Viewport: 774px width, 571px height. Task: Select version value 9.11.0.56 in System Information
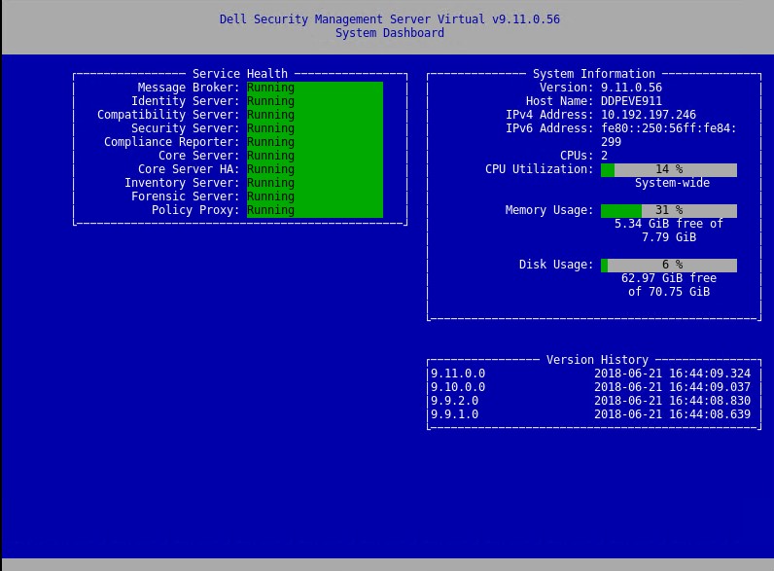[x=631, y=88]
